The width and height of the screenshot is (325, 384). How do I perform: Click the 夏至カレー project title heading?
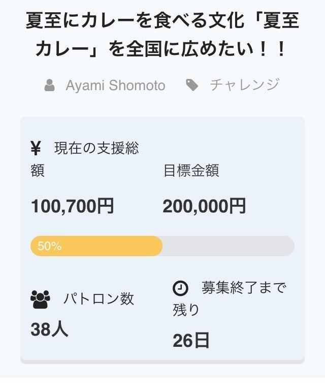[x=162, y=35]
